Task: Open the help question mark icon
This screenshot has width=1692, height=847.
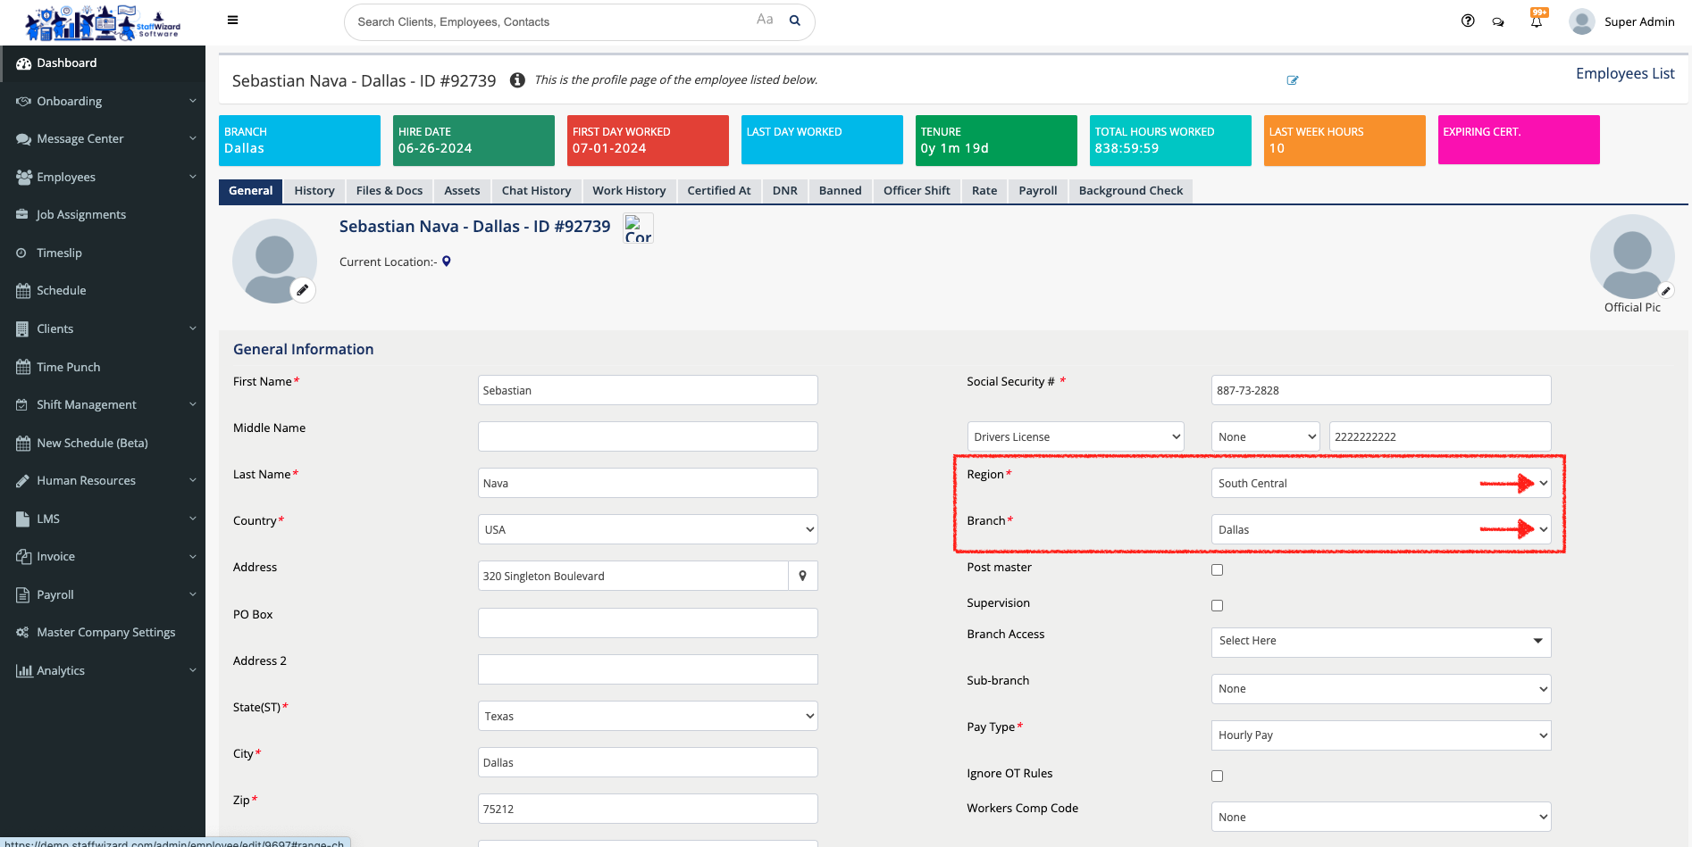Action: pyautogui.click(x=1468, y=21)
